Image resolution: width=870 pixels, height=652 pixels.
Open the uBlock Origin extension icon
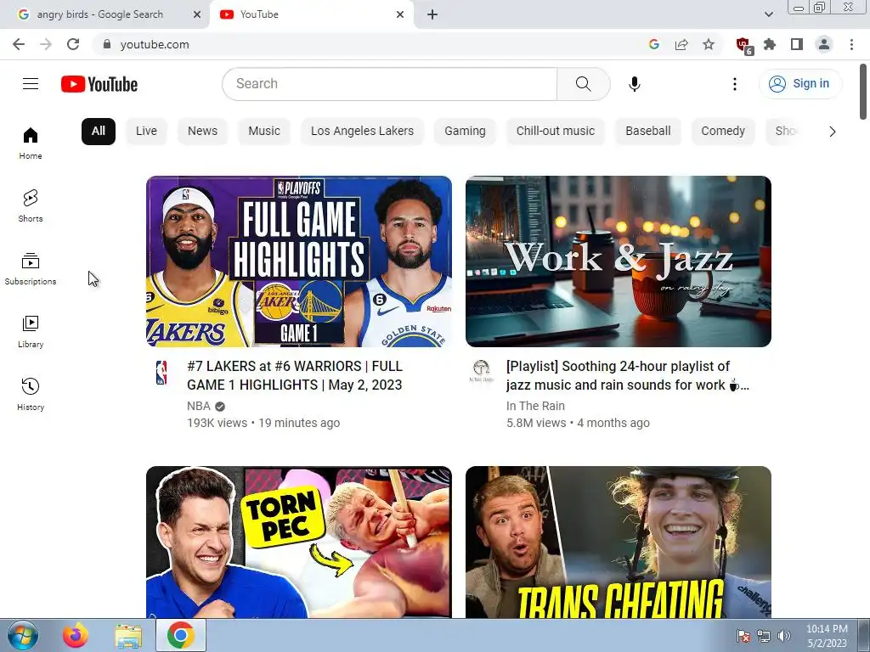743,45
